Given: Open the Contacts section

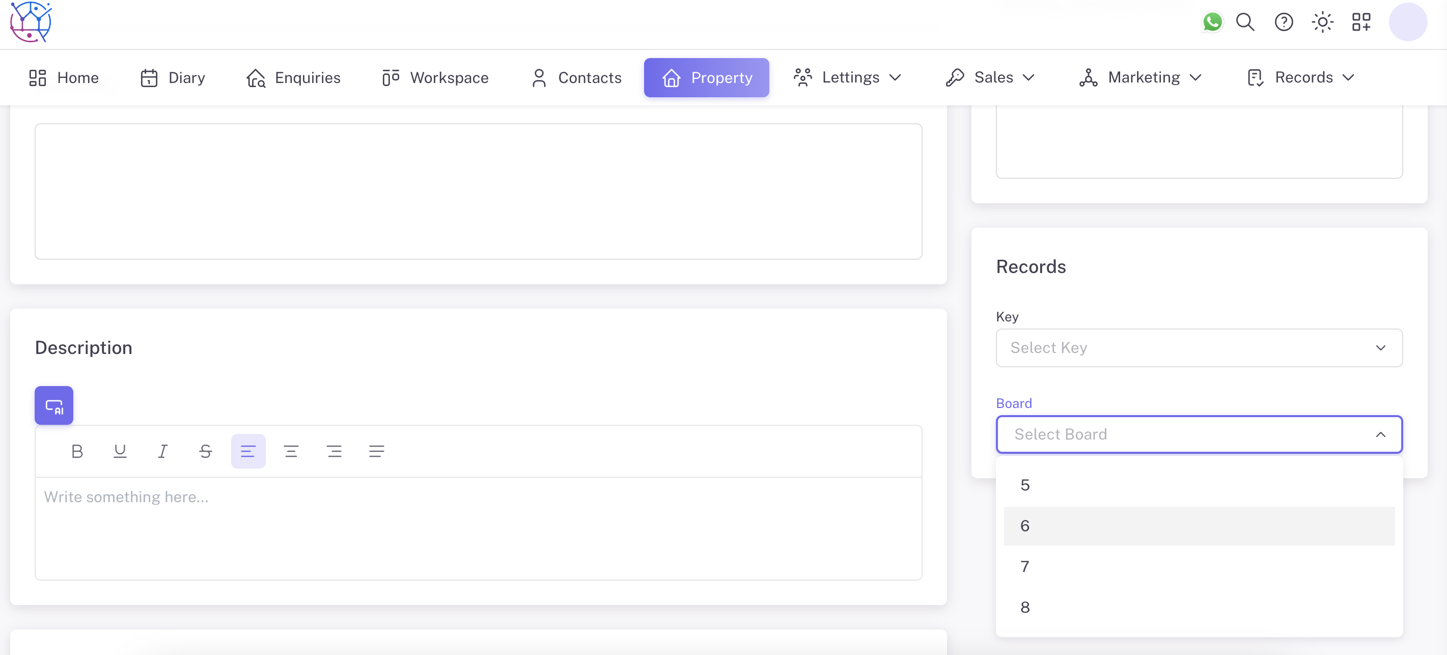Looking at the screenshot, I should coord(575,77).
